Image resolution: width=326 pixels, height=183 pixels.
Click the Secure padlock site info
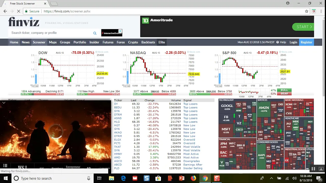click(32, 11)
